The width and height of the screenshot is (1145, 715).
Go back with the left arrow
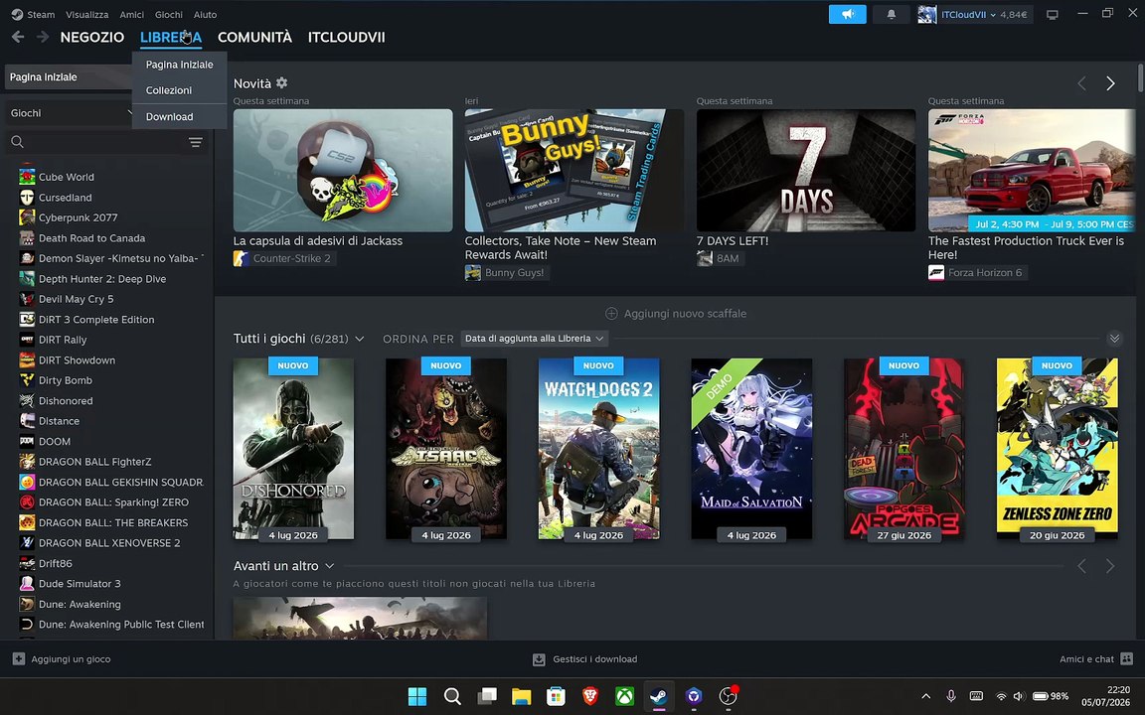click(18, 37)
